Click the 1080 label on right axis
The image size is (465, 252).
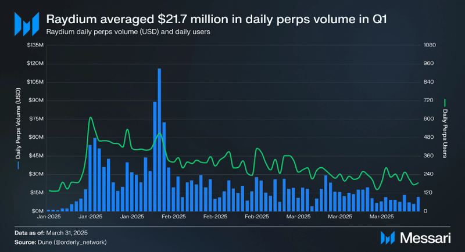430,45
